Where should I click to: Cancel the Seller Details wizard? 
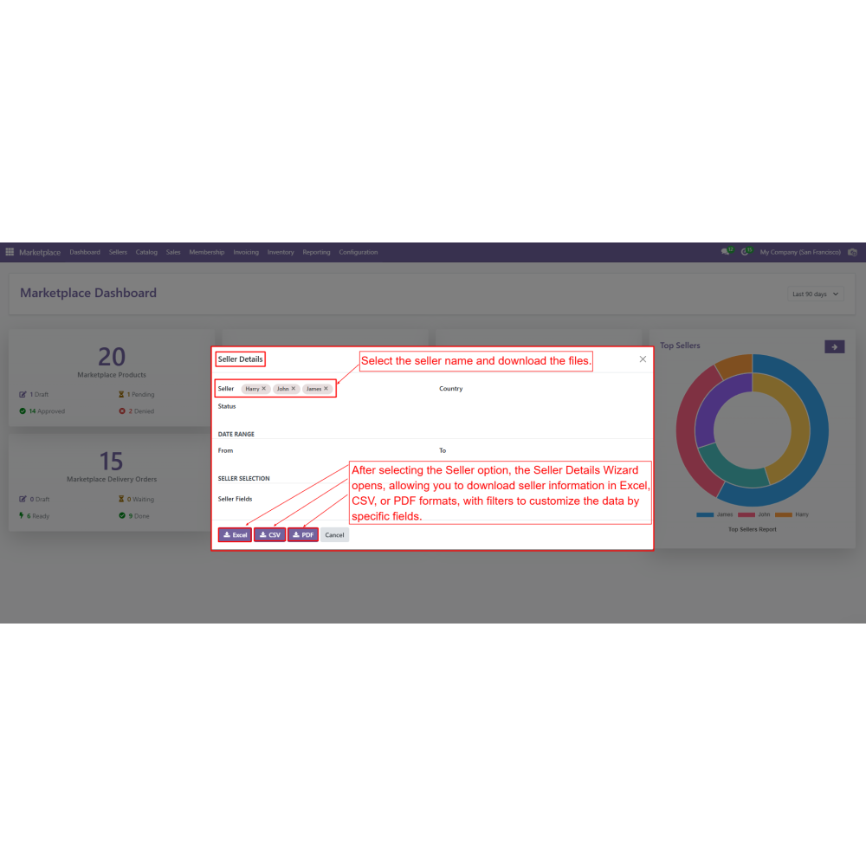(334, 535)
